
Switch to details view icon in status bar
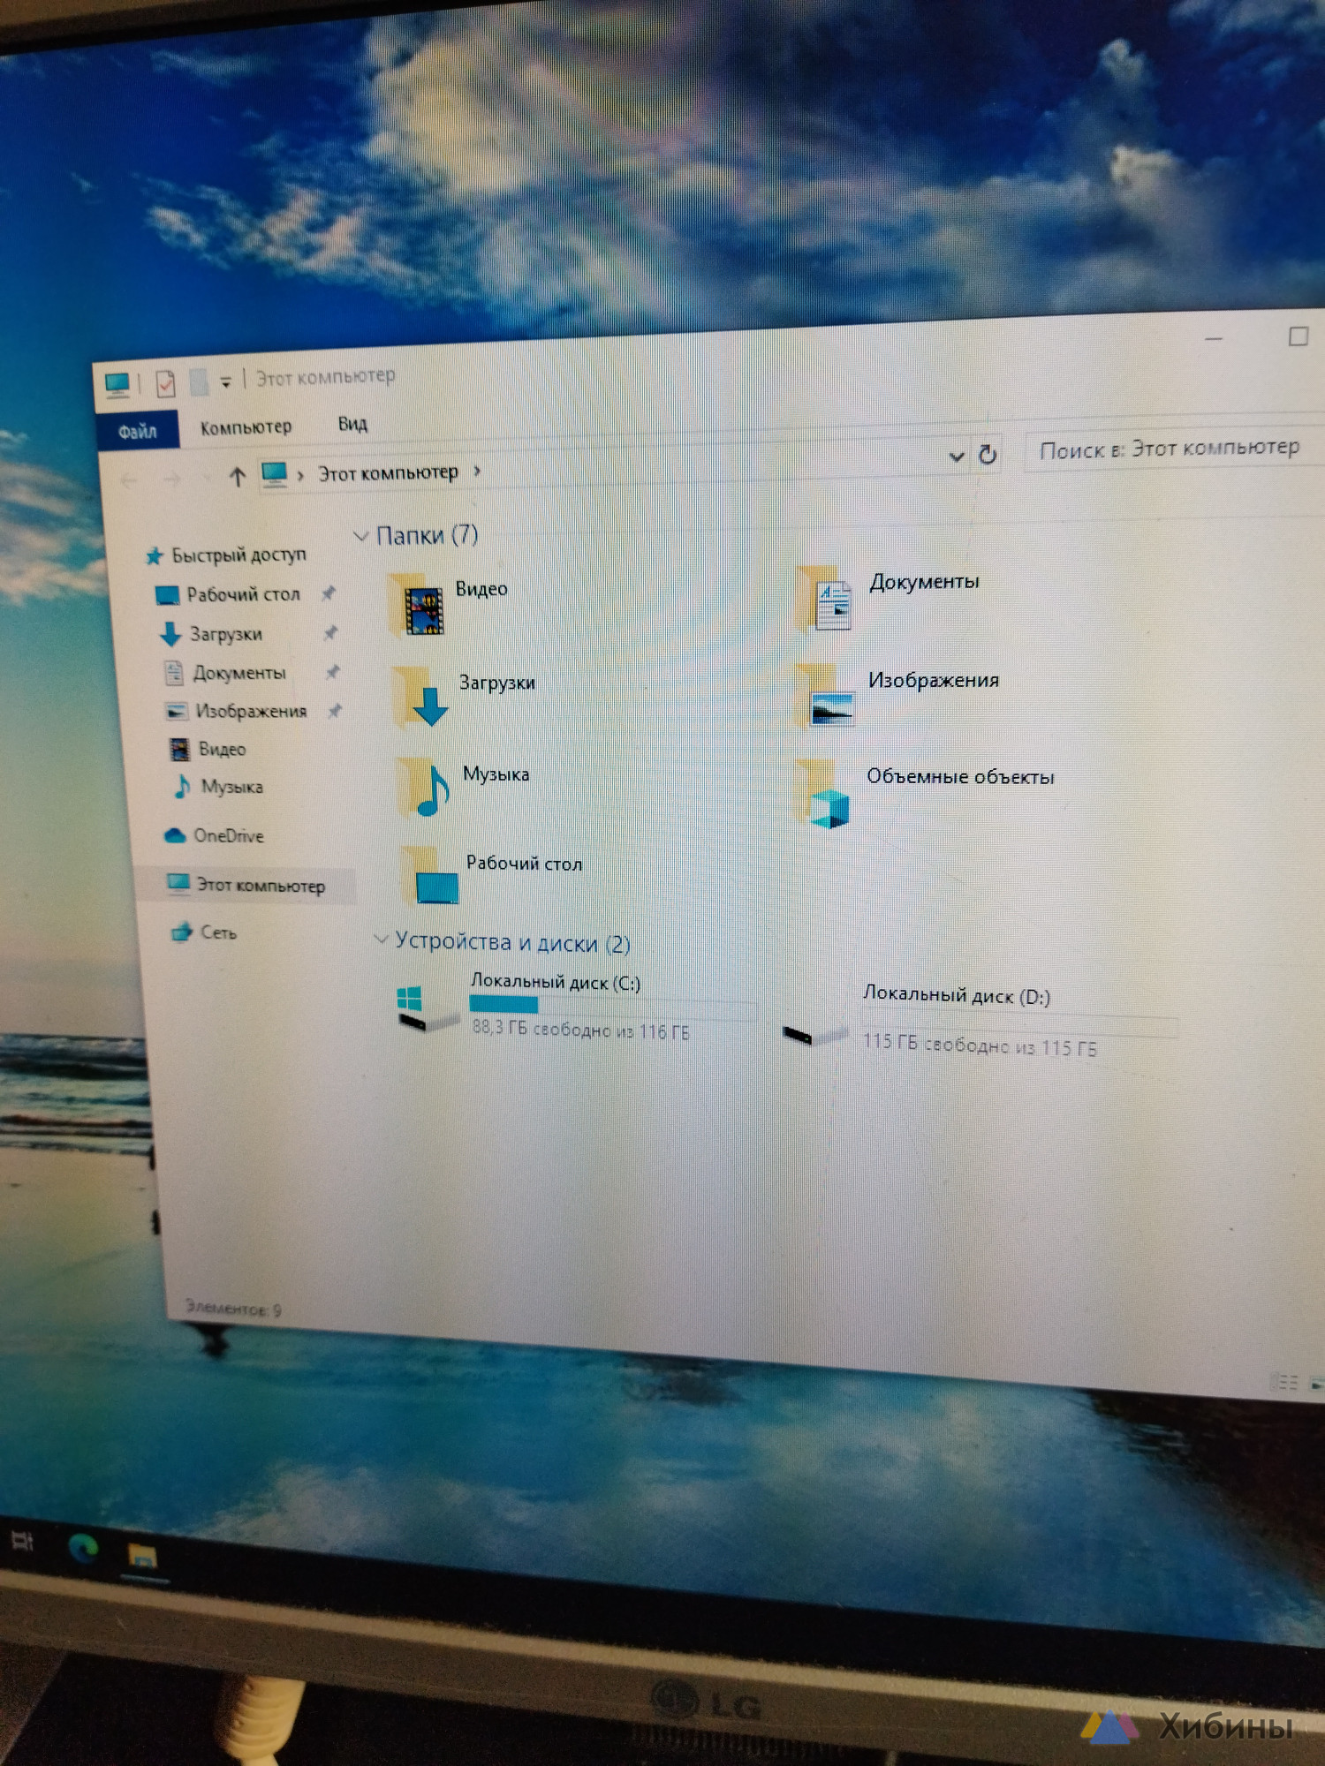[x=1284, y=1382]
